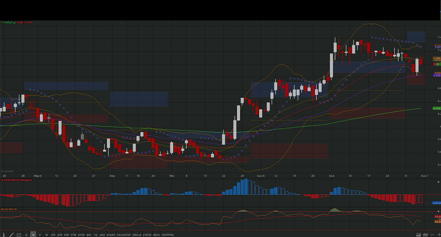Select the H (daily) timeframe button

tap(33, 235)
